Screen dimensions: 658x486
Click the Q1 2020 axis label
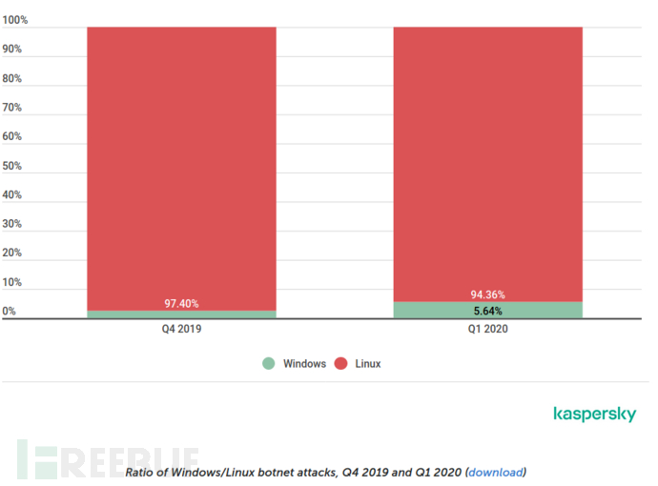tap(487, 330)
